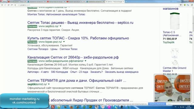The image size is (194, 109).
Task: Open the 'Заказать?' sitelink
Action: coord(96,72)
